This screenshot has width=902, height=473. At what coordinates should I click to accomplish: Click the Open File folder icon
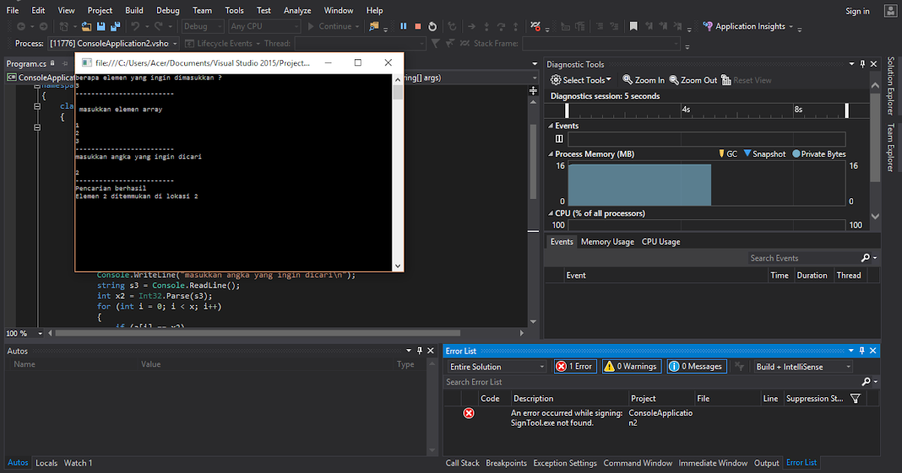[x=87, y=26]
